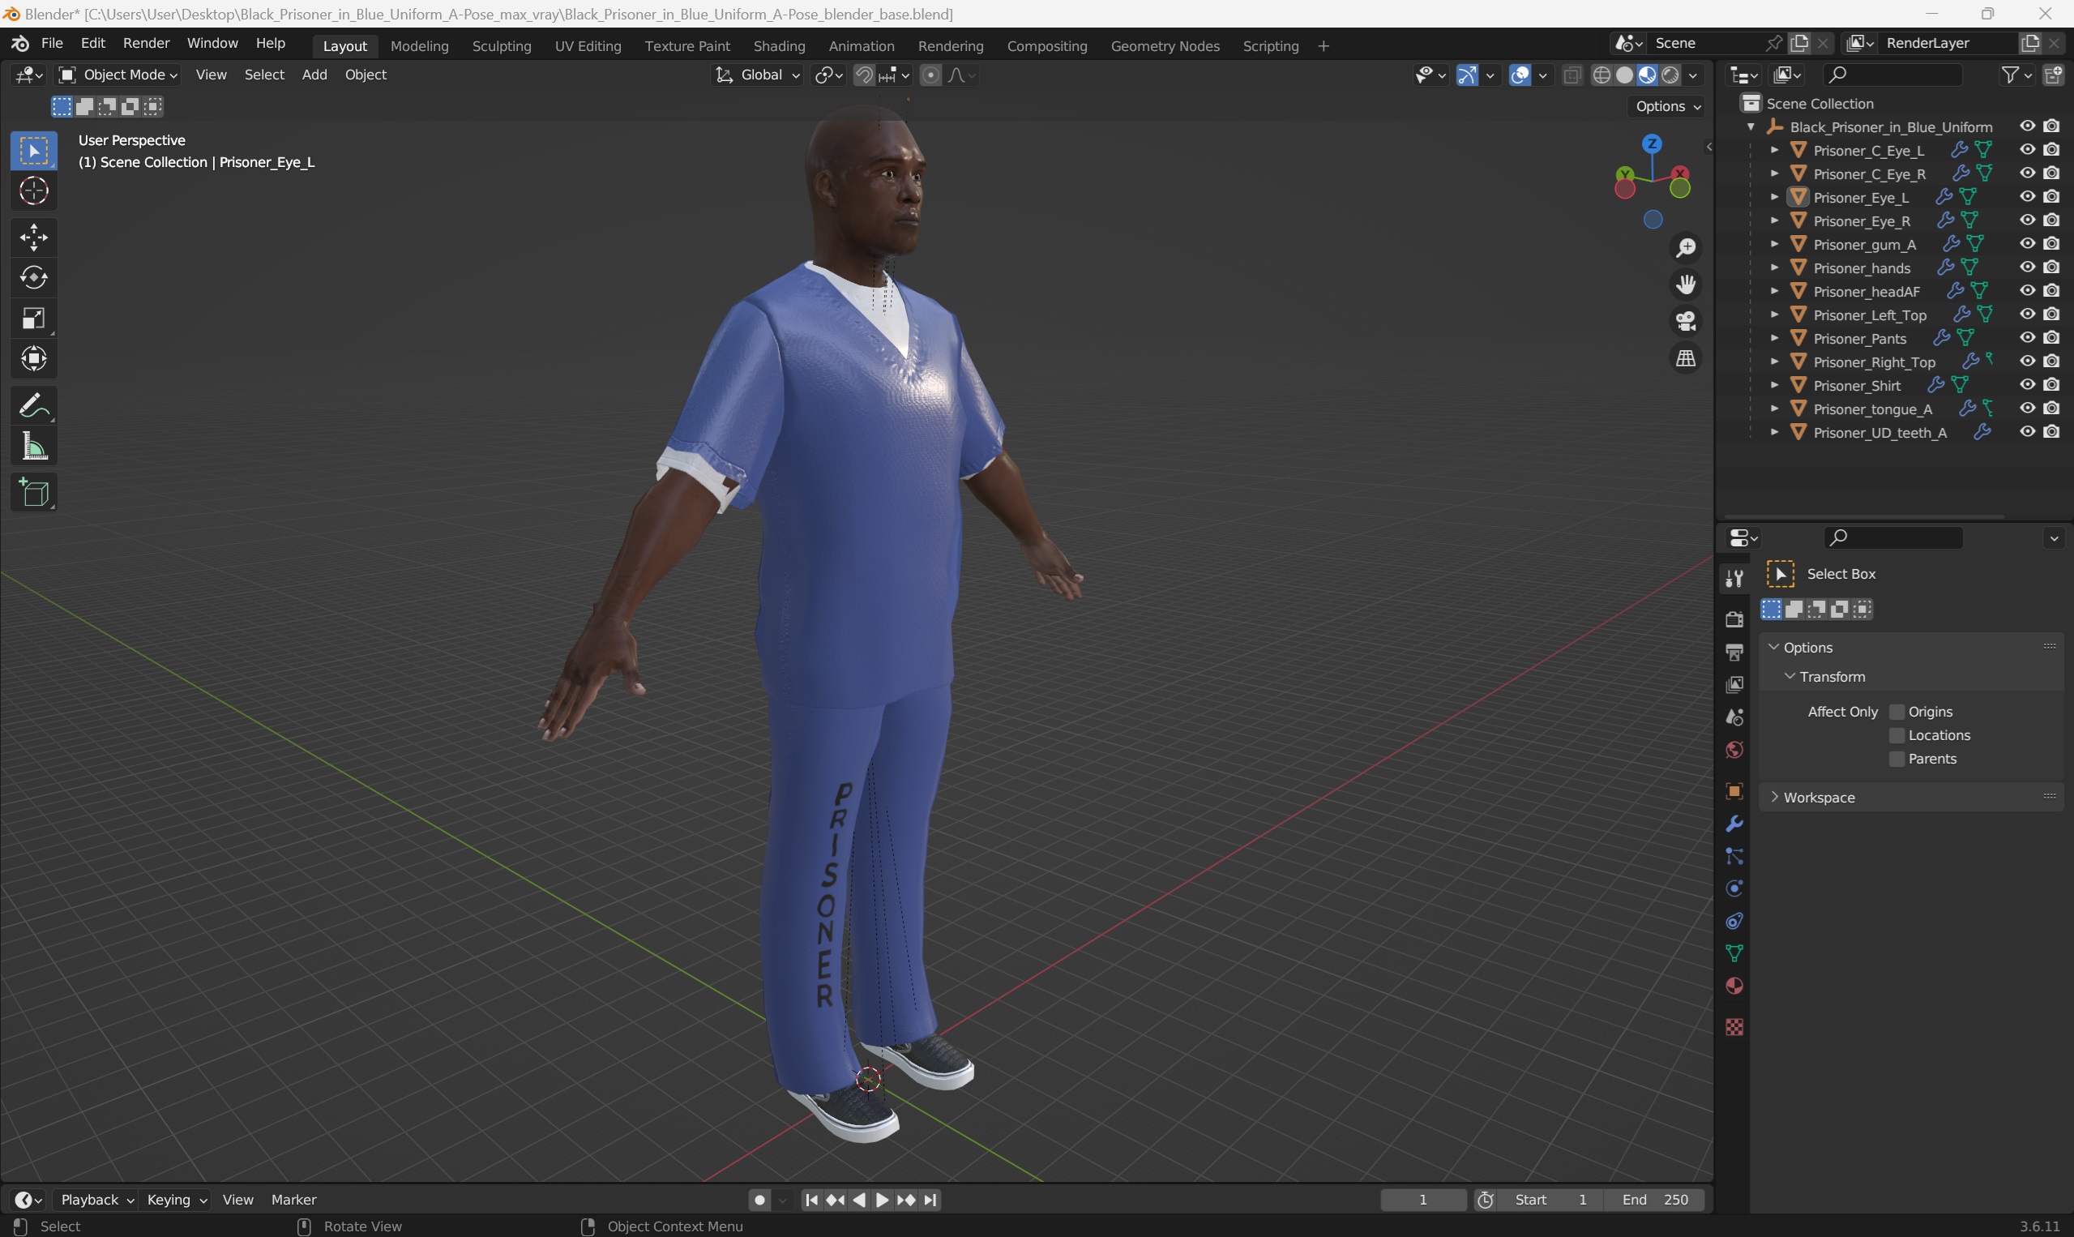The width and height of the screenshot is (2074, 1237).
Task: Open the Object Constraints properties tab
Action: 1734,921
